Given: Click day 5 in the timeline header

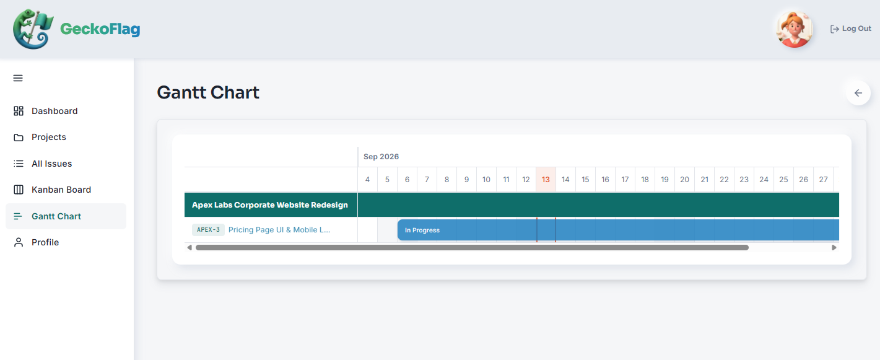Looking at the screenshot, I should 387,180.
